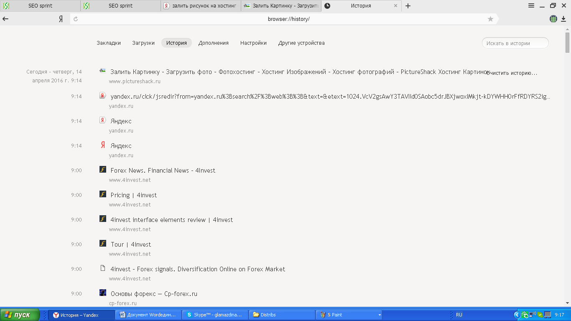The height and width of the screenshot is (321, 571).
Task: Click the favicon beside Forex News entry
Action: (103, 170)
